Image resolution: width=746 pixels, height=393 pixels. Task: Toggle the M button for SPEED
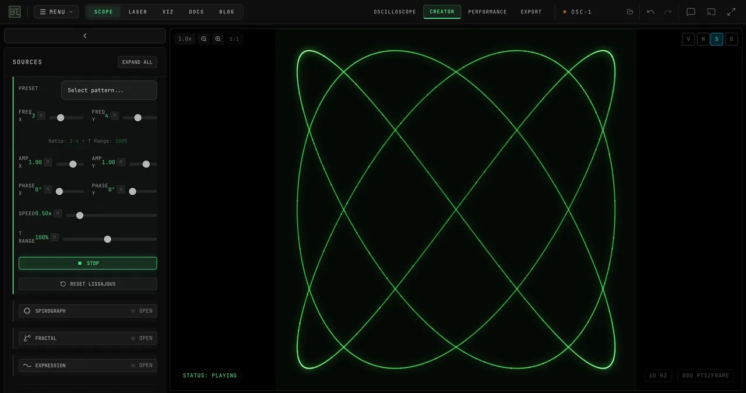(x=58, y=213)
